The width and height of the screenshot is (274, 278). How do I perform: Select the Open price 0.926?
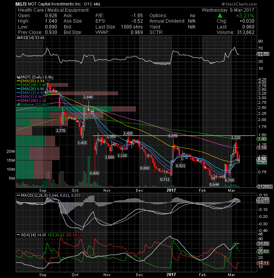pos(51,16)
